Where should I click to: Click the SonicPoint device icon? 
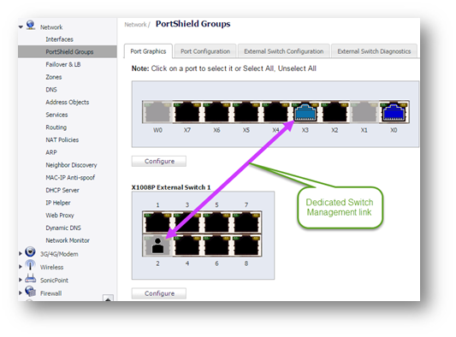pyautogui.click(x=30, y=279)
